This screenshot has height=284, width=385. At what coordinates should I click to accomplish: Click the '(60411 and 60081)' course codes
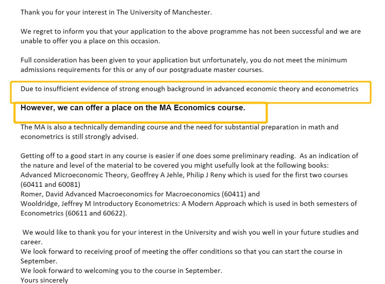tap(50, 184)
